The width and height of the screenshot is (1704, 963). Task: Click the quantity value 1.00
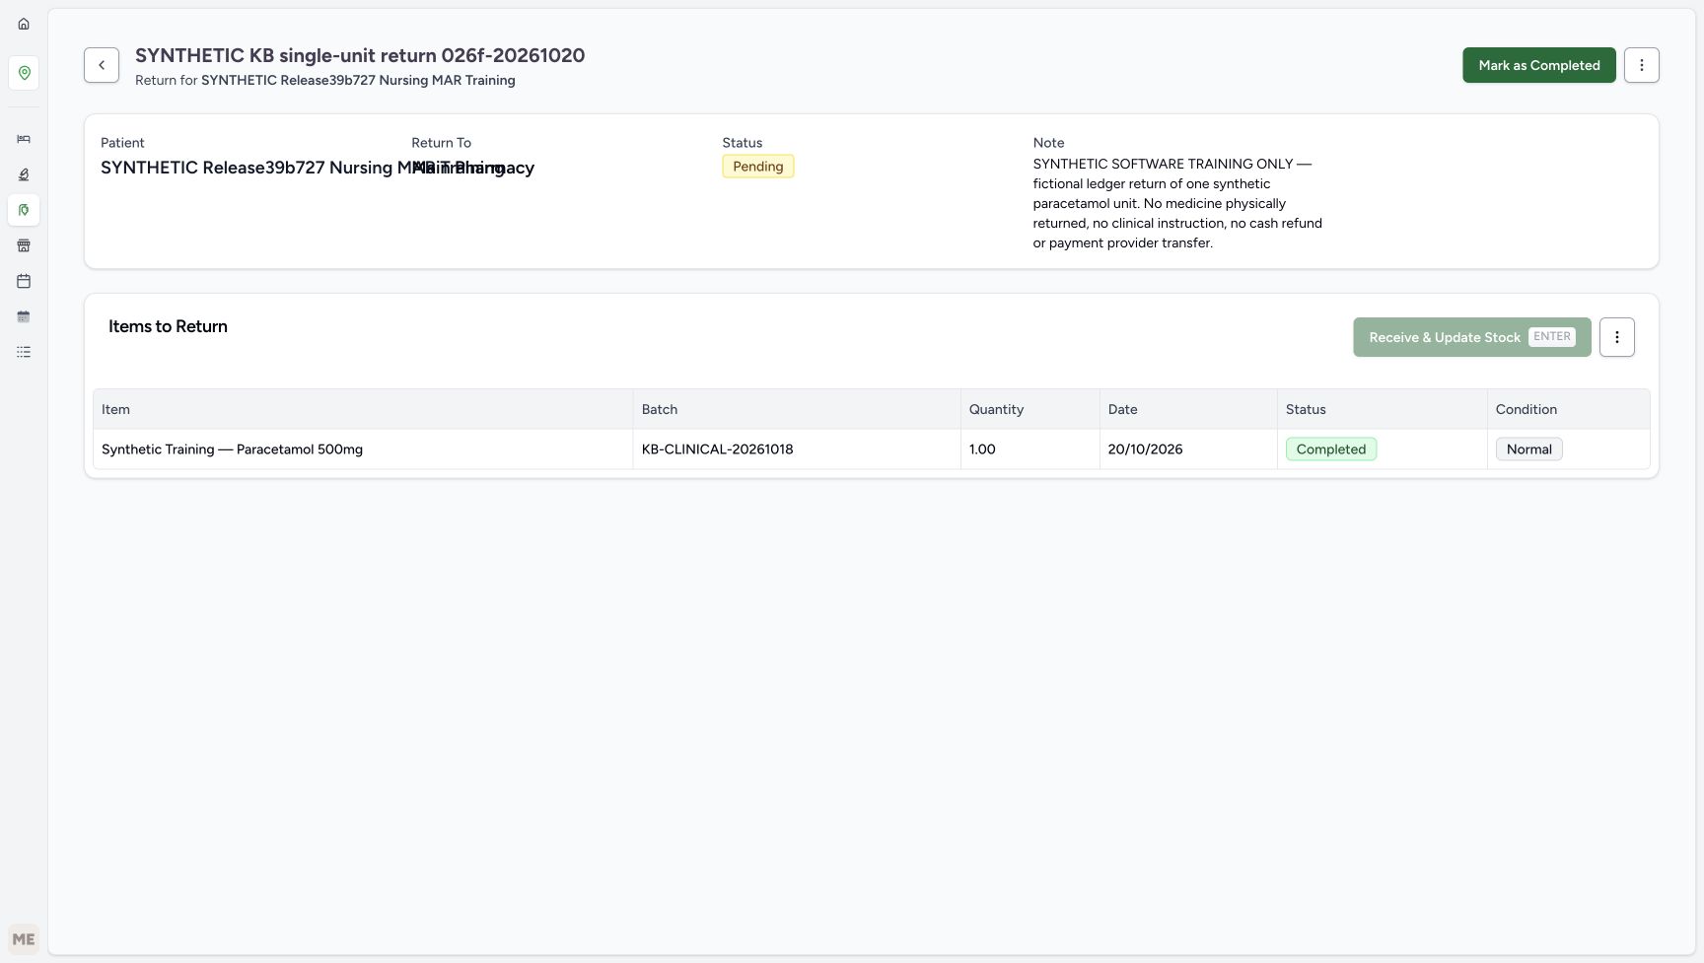click(x=982, y=449)
